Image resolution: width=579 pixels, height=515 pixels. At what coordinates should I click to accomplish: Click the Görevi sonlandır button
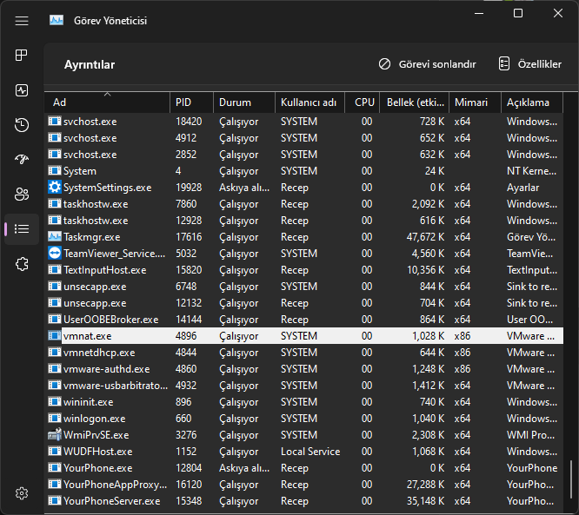pos(428,64)
